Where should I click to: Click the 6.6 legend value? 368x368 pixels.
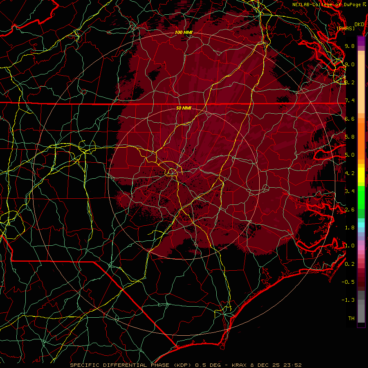point(350,119)
